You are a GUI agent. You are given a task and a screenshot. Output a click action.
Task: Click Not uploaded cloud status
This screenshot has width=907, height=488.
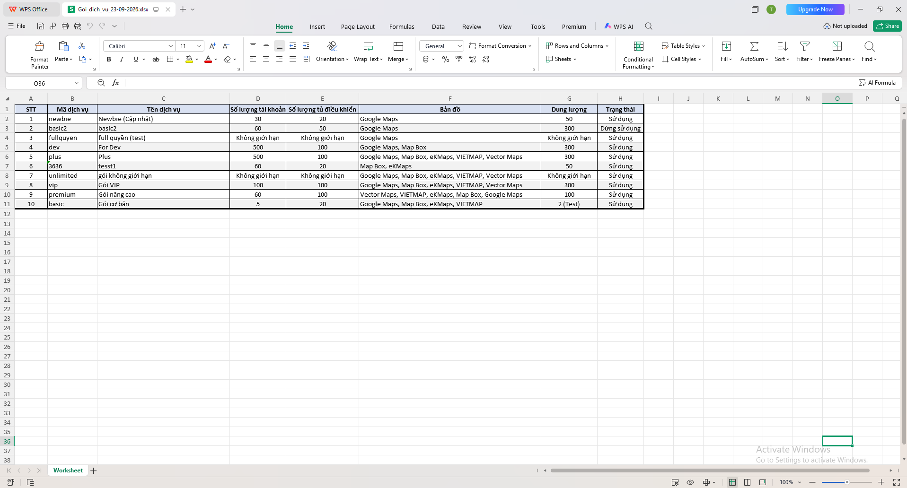[x=845, y=26]
